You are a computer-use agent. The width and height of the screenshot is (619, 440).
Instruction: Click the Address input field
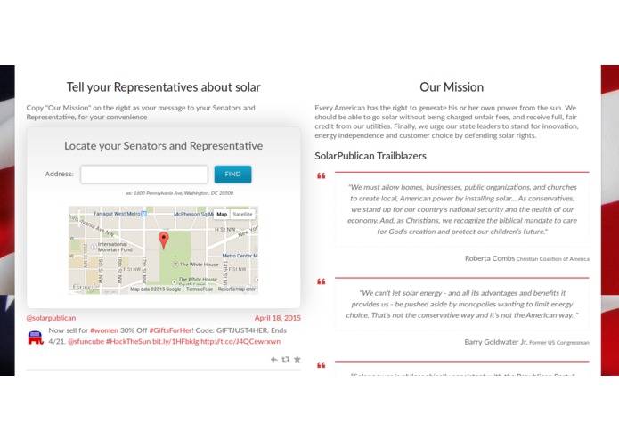pyautogui.click(x=144, y=175)
